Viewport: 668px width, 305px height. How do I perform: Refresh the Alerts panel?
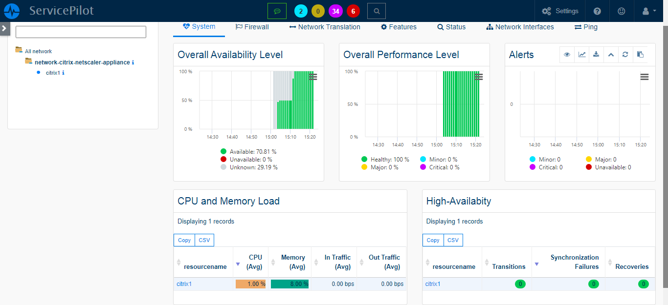point(625,54)
